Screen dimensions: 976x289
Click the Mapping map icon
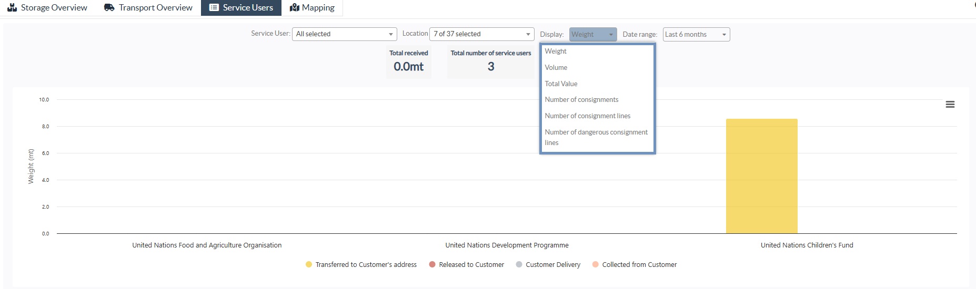coord(295,7)
